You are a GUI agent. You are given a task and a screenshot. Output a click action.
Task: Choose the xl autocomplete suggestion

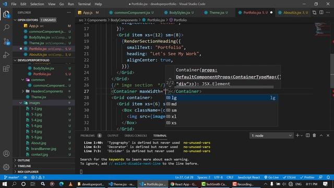point(221,116)
